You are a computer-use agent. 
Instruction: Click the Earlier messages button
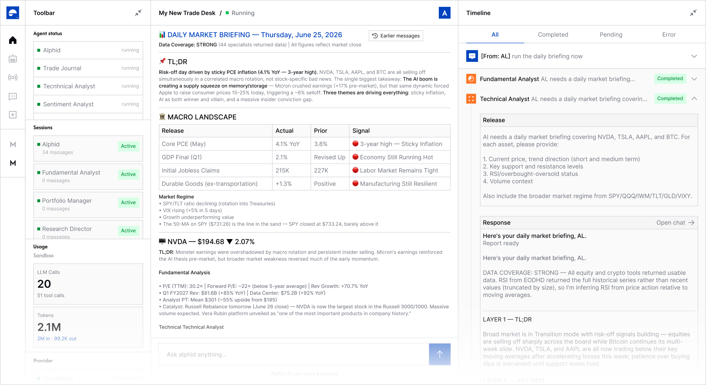pos(396,36)
